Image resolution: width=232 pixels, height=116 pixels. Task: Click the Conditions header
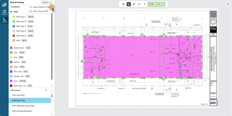click(15, 7)
